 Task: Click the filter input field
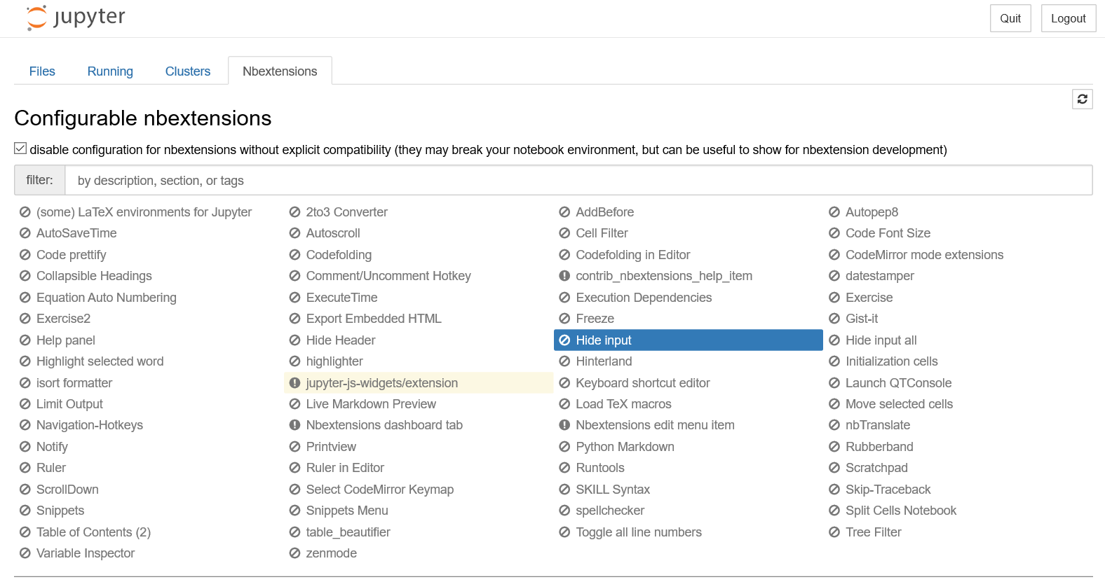pos(578,181)
